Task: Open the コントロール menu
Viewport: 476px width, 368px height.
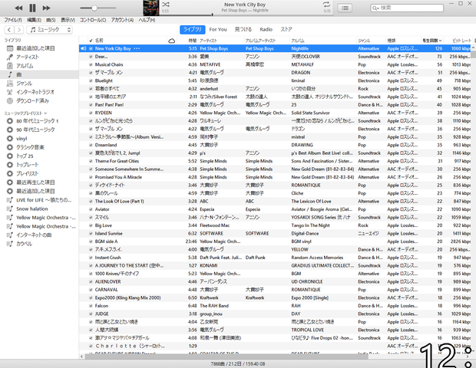Action: (93, 20)
